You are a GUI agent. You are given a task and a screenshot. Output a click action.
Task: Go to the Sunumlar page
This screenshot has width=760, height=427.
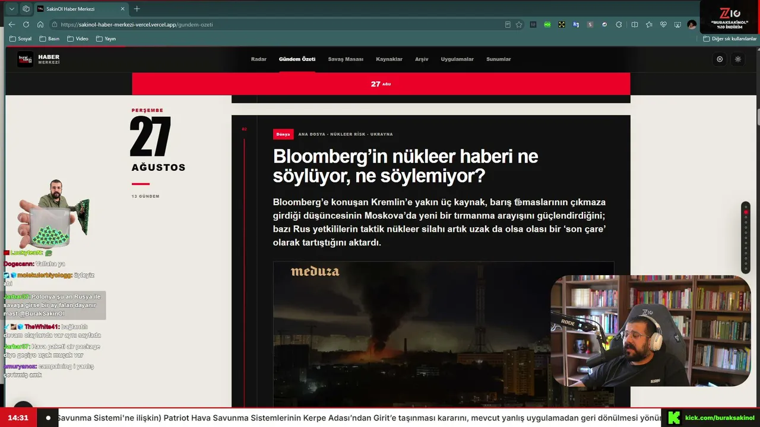pyautogui.click(x=499, y=59)
